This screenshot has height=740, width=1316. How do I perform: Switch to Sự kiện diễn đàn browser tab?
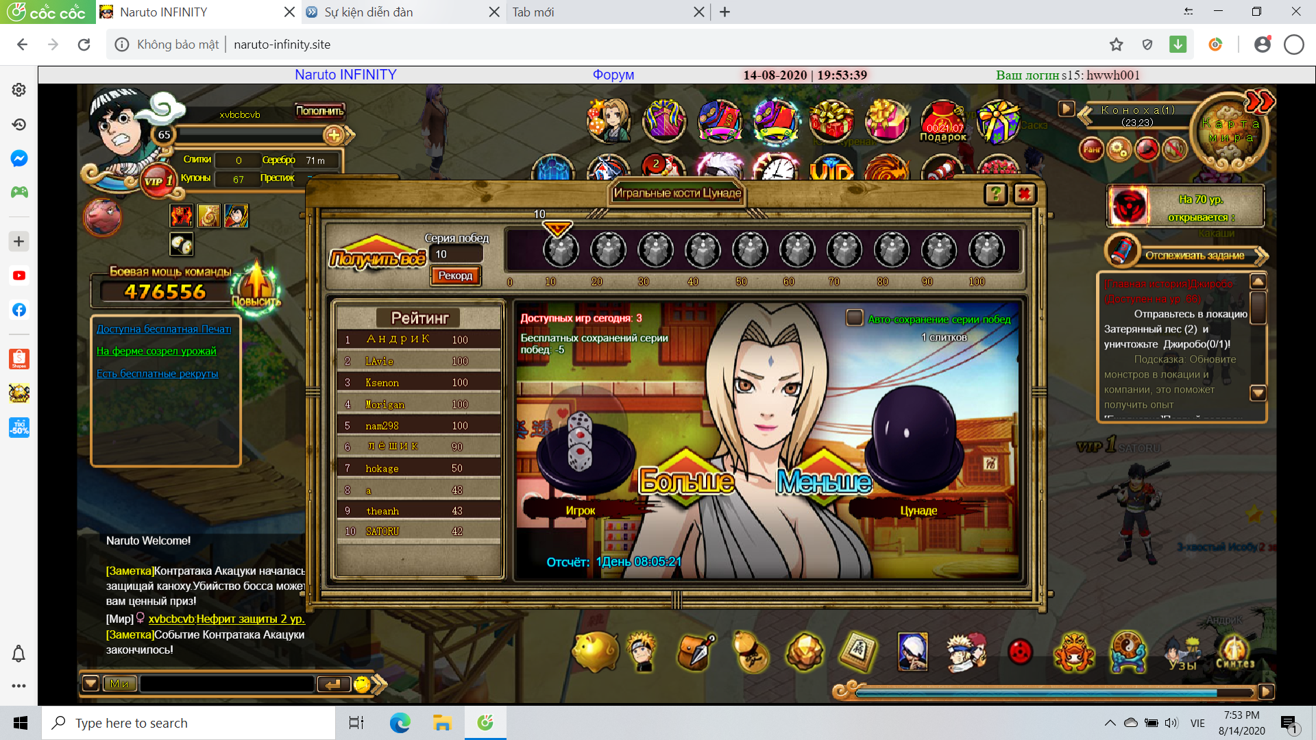(402, 12)
